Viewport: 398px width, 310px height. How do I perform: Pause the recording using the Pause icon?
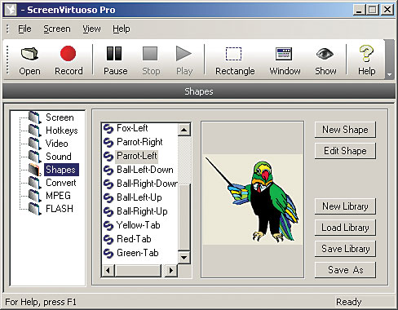click(x=114, y=53)
